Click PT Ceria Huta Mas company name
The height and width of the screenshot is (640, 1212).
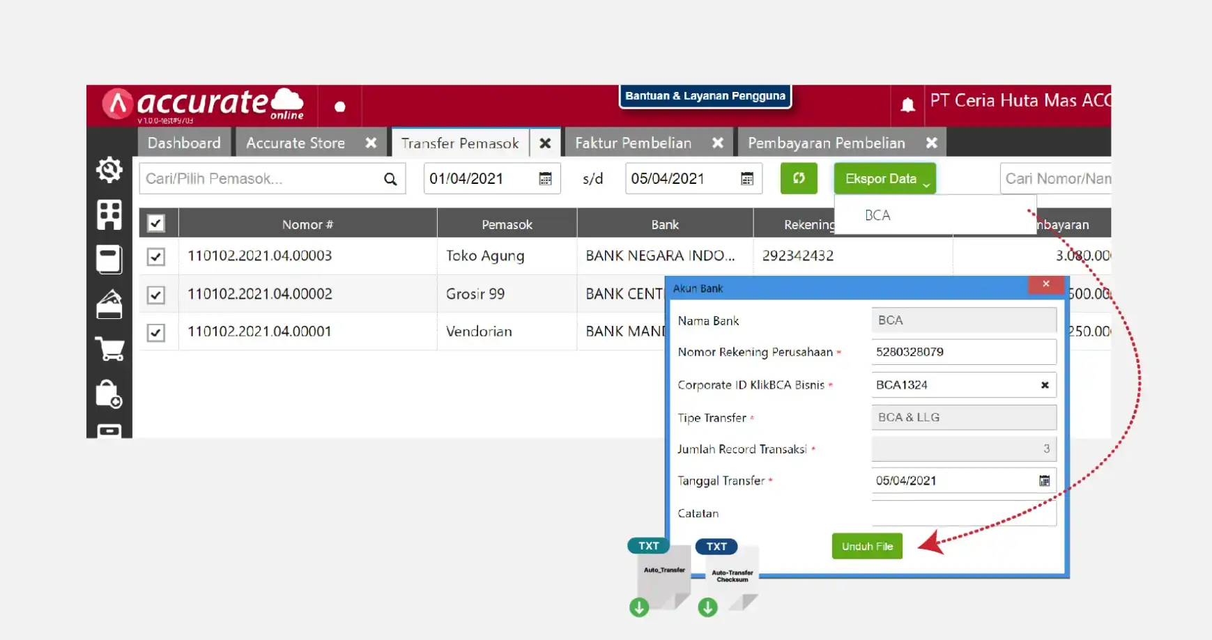1020,101
